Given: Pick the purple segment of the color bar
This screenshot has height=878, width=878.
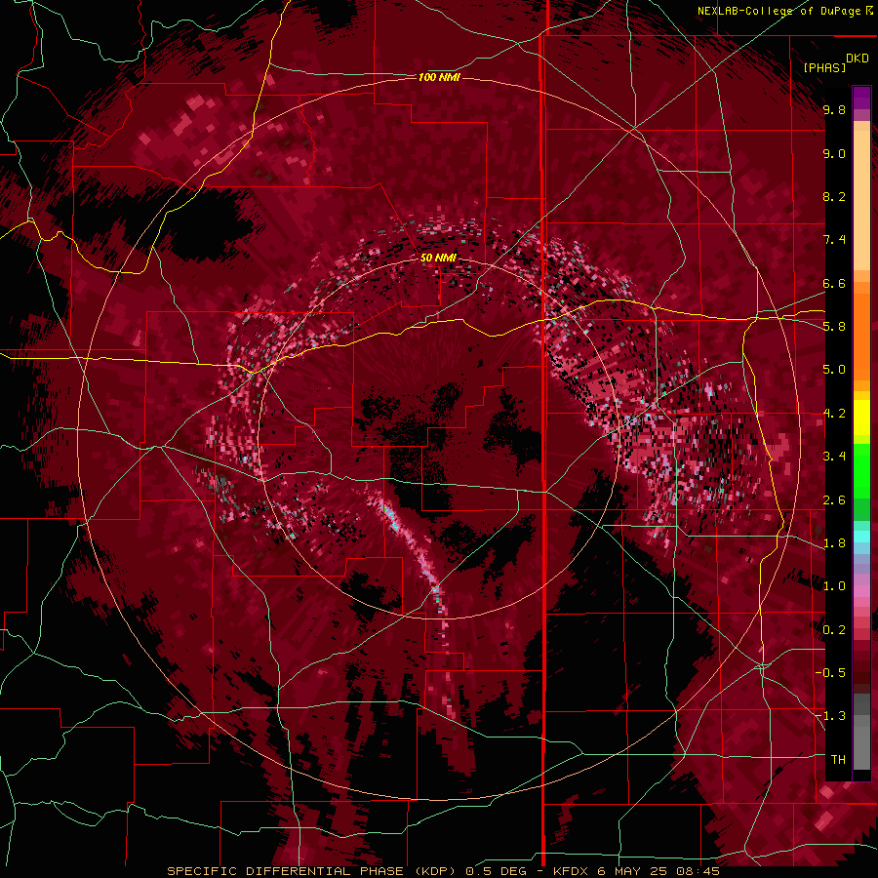Looking at the screenshot, I should coord(861,98).
